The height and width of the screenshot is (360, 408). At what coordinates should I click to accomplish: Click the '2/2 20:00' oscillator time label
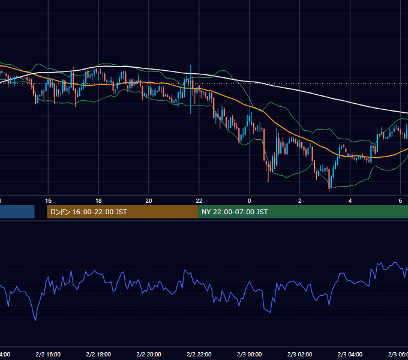149,354
